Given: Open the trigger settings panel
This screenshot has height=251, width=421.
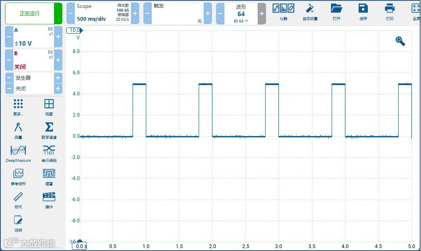Looking at the screenshot, I should pos(177,13).
